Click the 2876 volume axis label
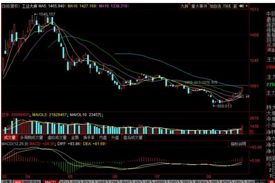 254,118
